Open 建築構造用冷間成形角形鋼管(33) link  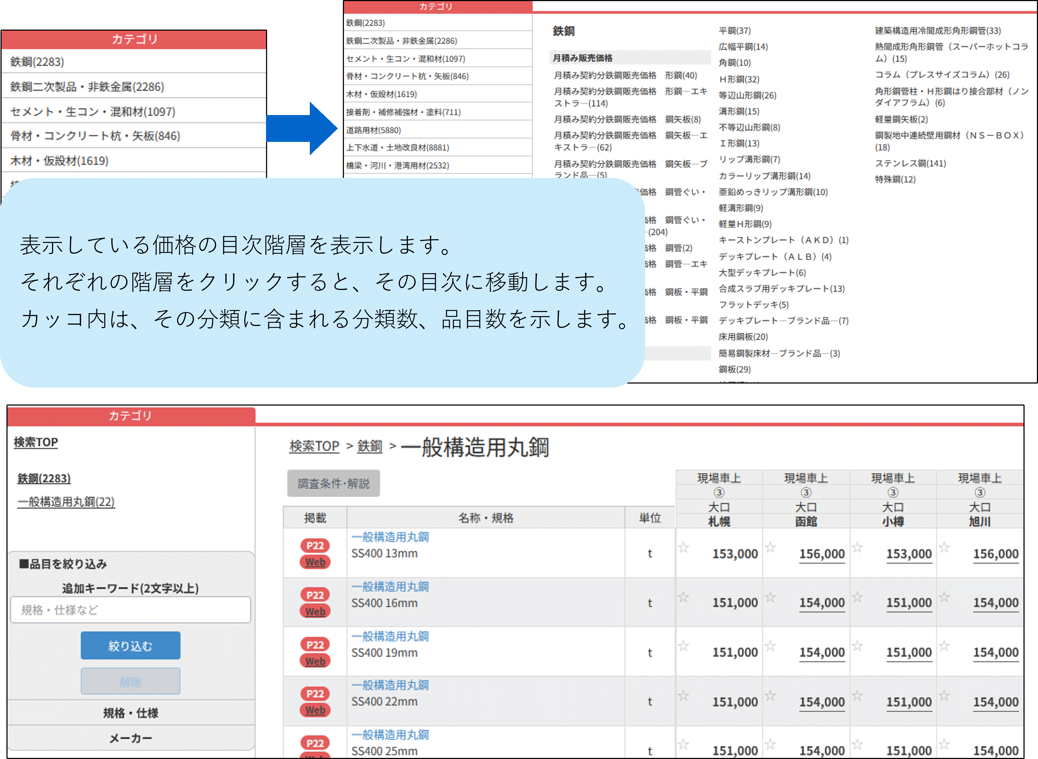click(x=938, y=31)
